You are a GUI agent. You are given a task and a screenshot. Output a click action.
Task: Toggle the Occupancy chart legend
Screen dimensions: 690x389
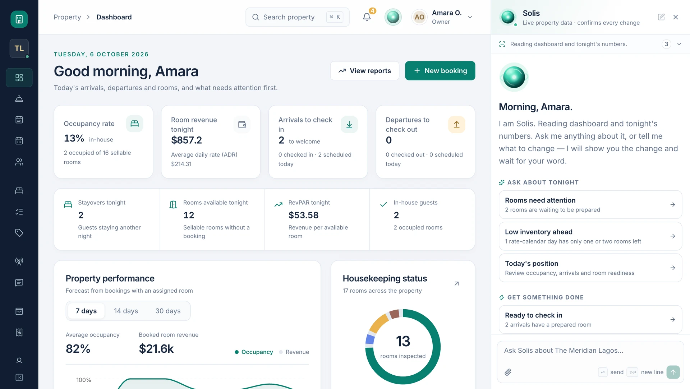[254, 352]
